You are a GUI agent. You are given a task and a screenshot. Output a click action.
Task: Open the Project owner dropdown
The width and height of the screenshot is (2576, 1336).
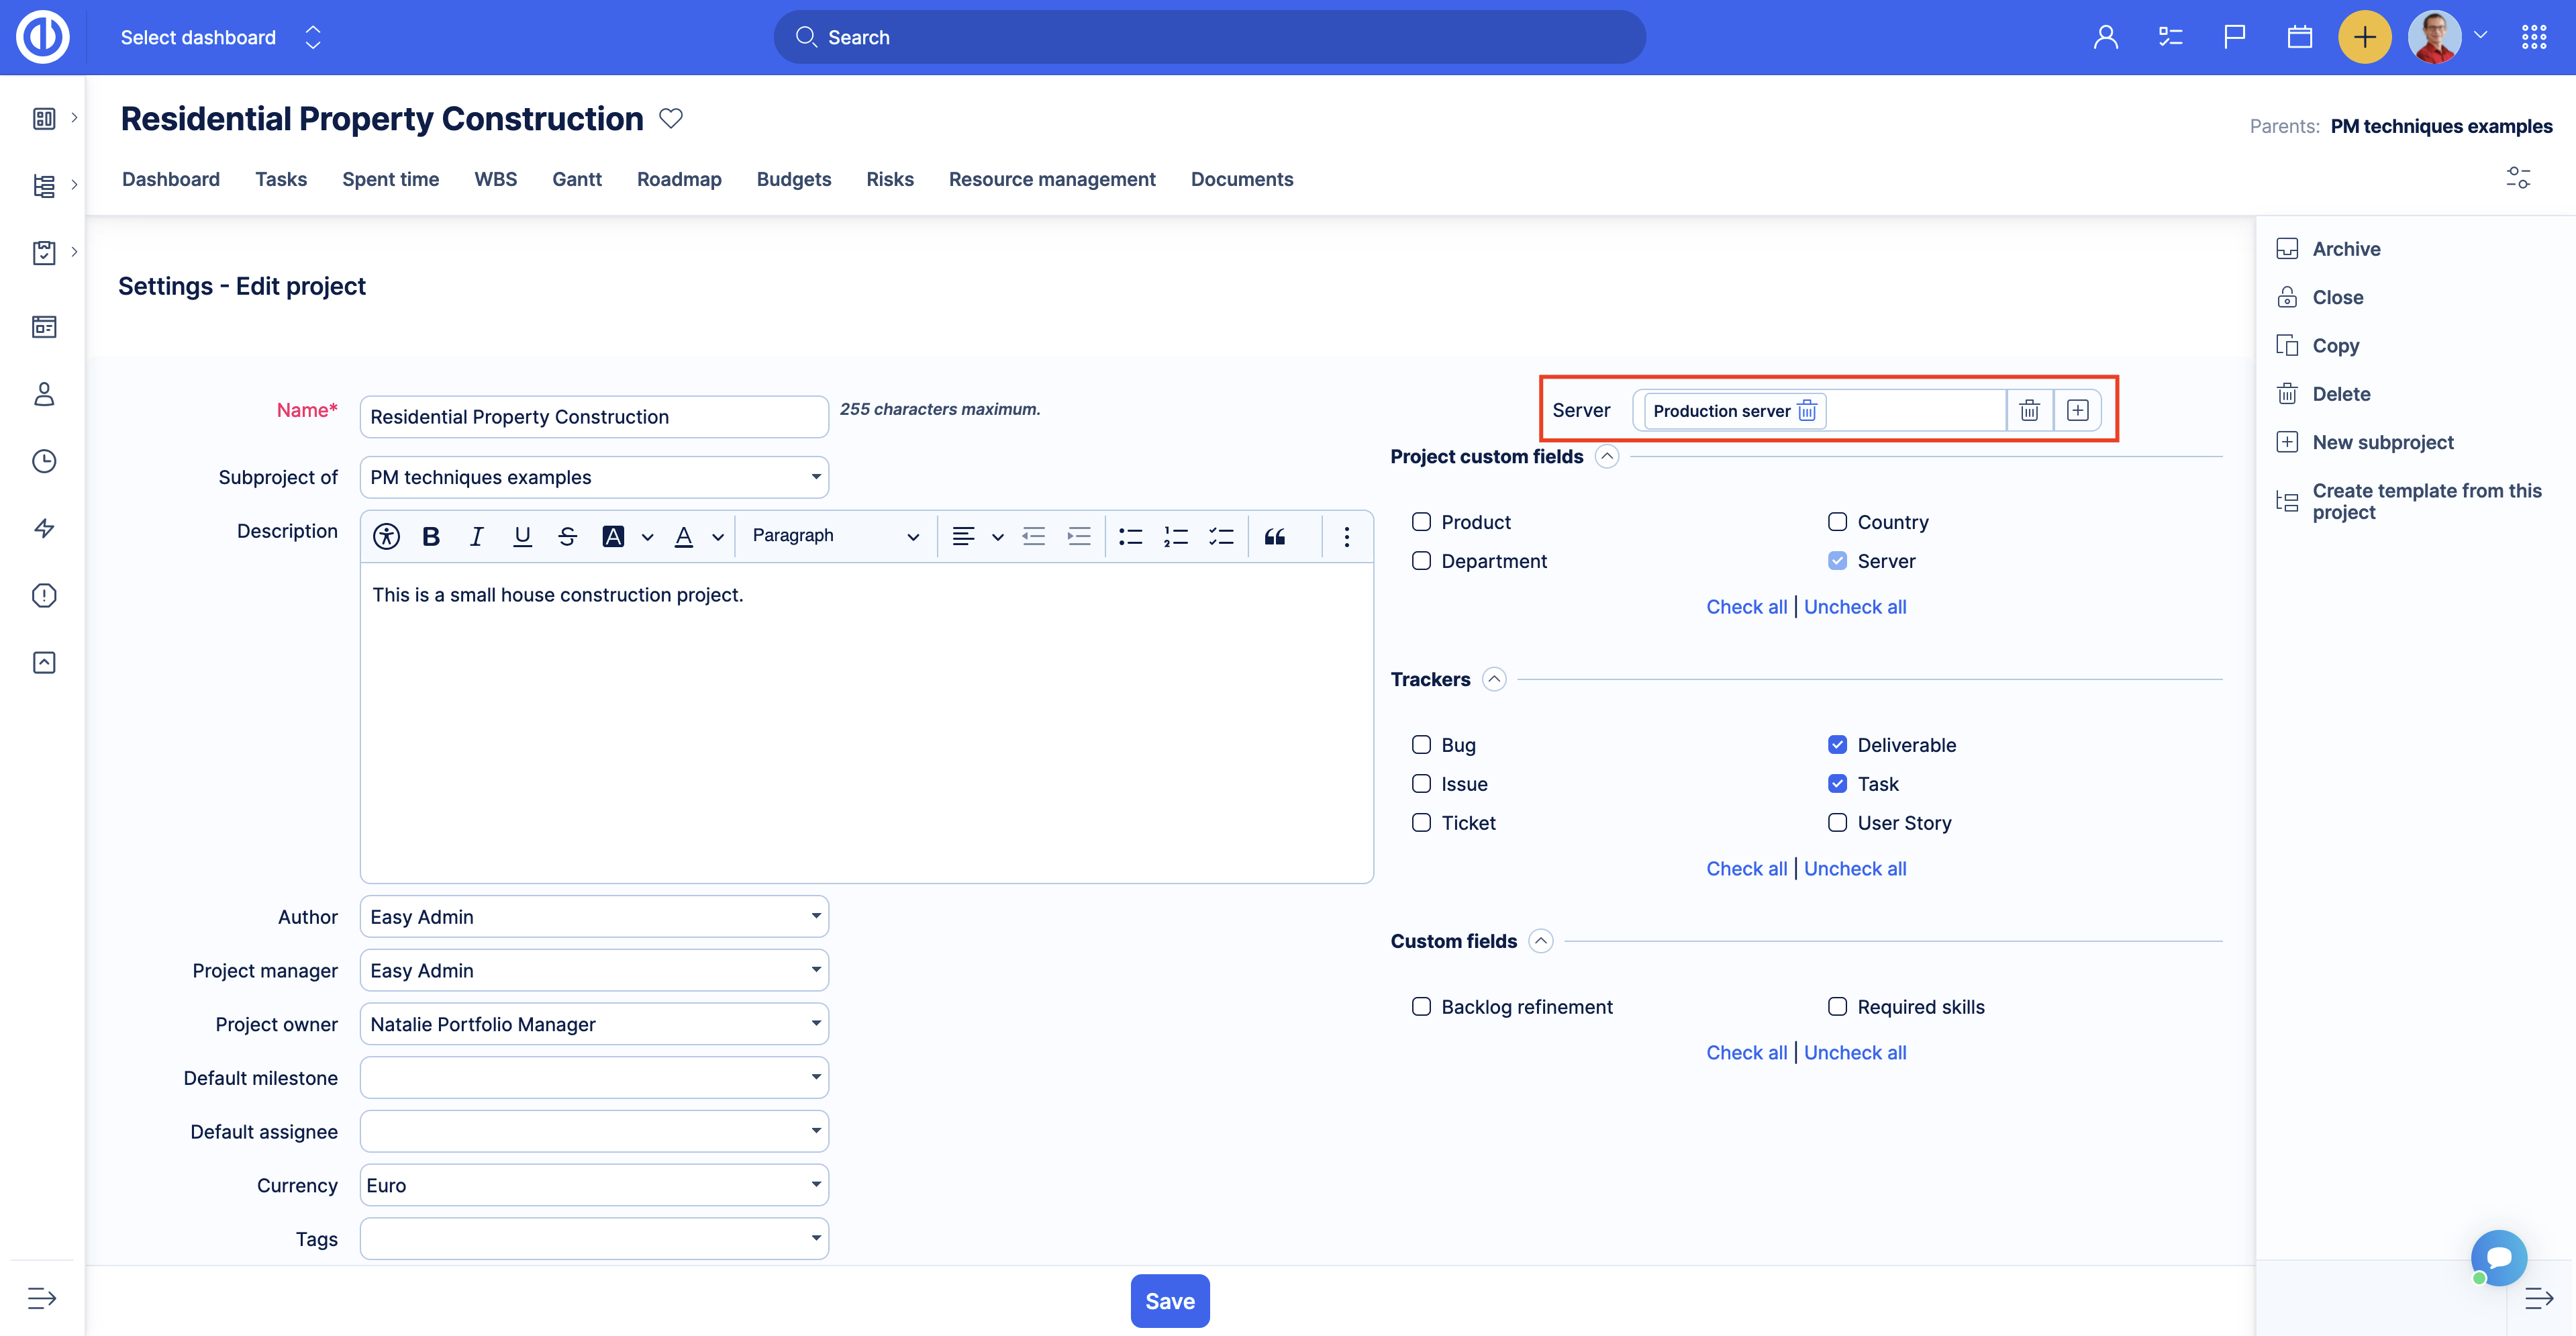tap(594, 1024)
